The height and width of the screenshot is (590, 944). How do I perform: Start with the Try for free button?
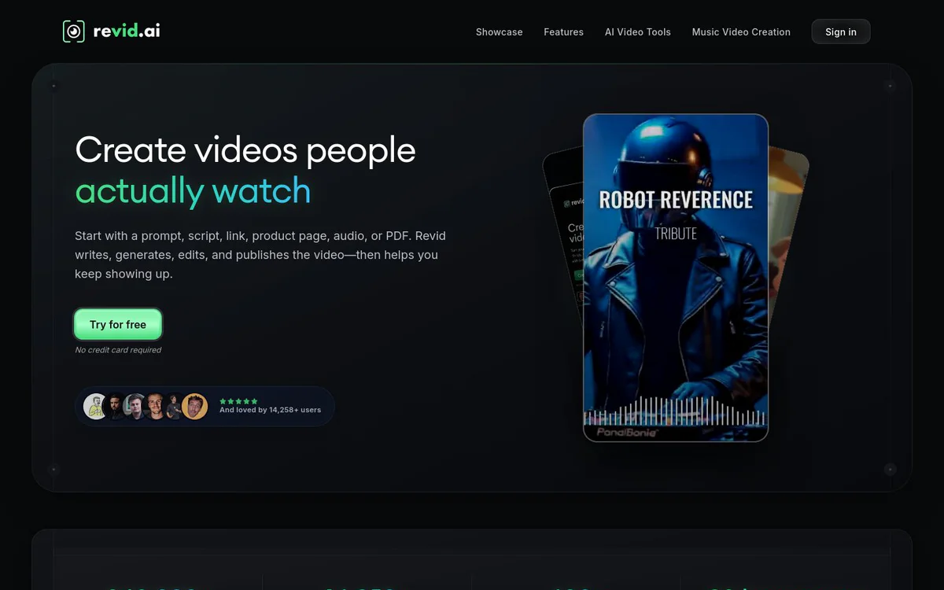coord(118,324)
